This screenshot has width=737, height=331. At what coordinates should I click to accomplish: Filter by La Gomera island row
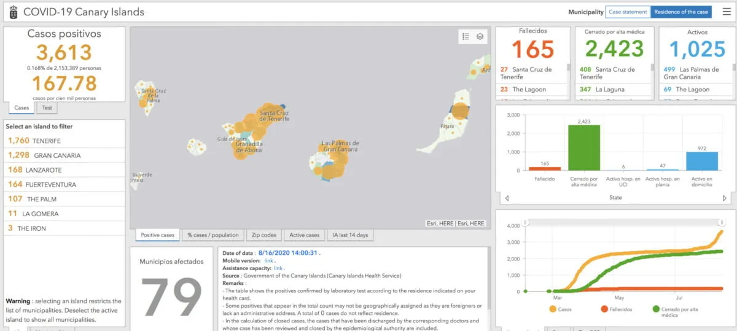coord(64,214)
